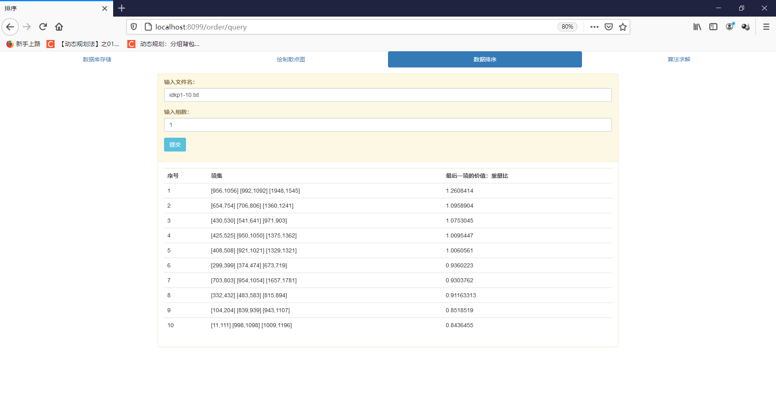
Task: Open the Library bookshelf icon
Action: (697, 27)
